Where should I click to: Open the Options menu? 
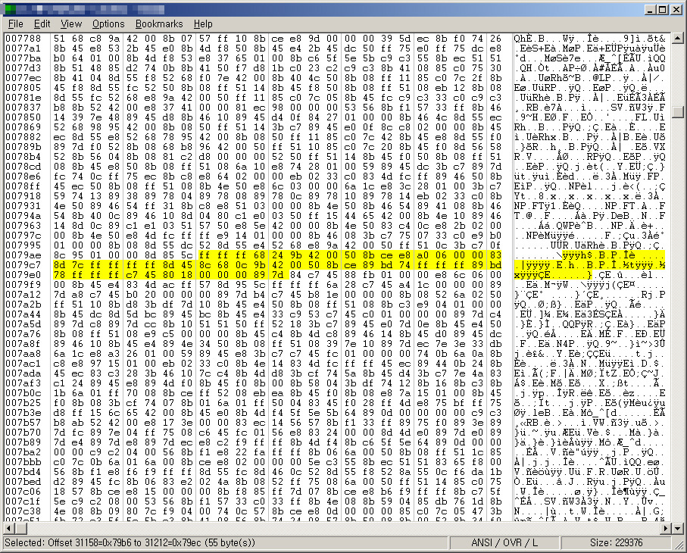109,24
